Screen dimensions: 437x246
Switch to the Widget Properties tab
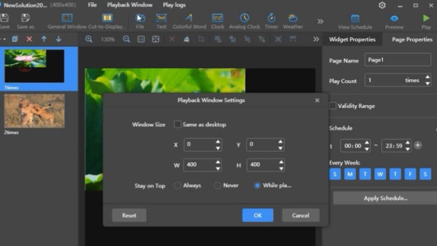(353, 39)
